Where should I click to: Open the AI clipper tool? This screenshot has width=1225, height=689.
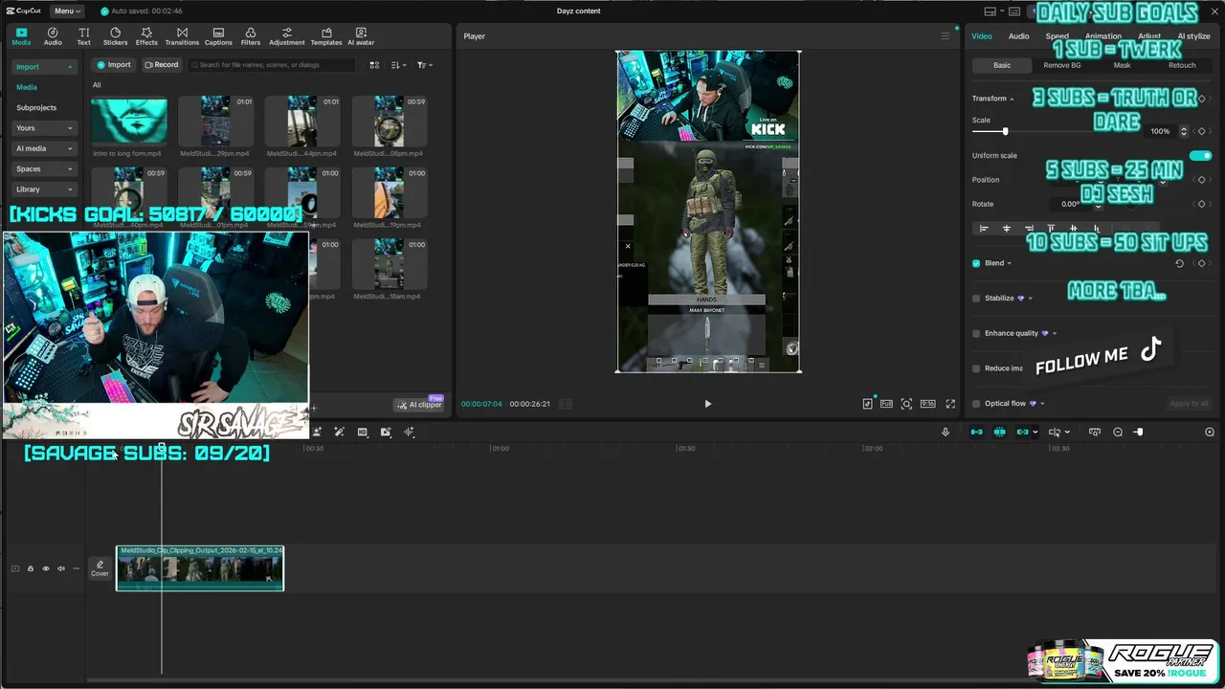click(x=420, y=405)
